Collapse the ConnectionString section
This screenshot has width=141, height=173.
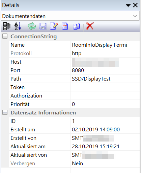pos(5,36)
